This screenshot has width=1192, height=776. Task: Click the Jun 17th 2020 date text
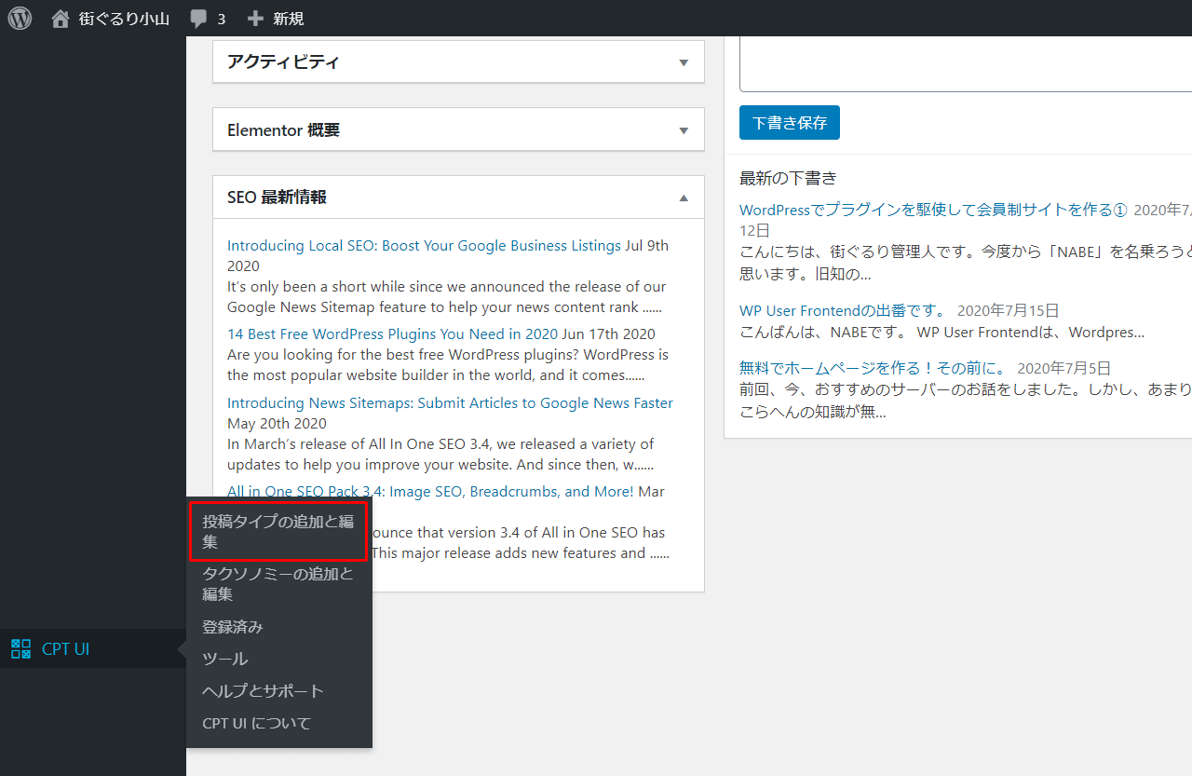pos(609,334)
